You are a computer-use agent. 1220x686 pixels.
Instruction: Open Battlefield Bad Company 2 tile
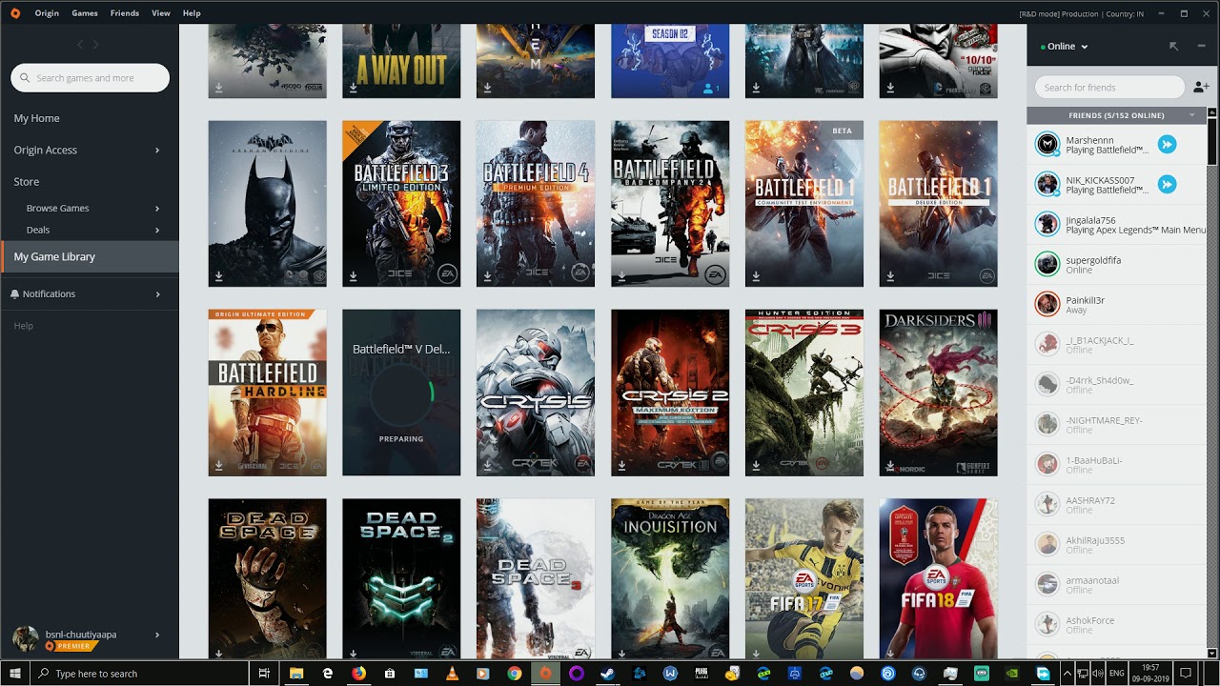(x=670, y=204)
